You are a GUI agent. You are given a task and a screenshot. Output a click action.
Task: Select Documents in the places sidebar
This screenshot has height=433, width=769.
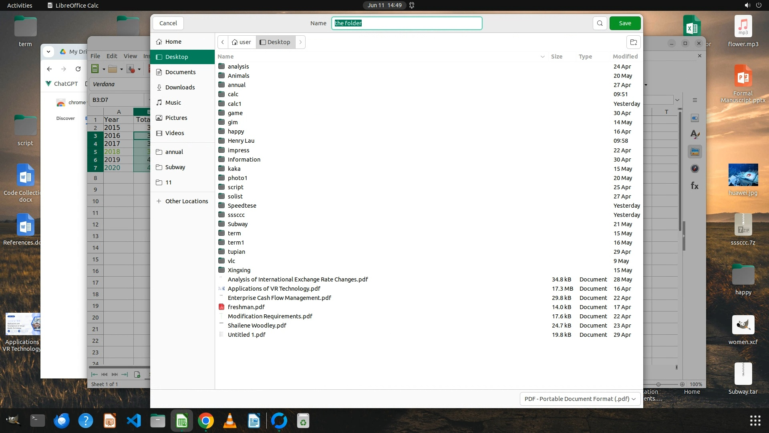pos(180,72)
